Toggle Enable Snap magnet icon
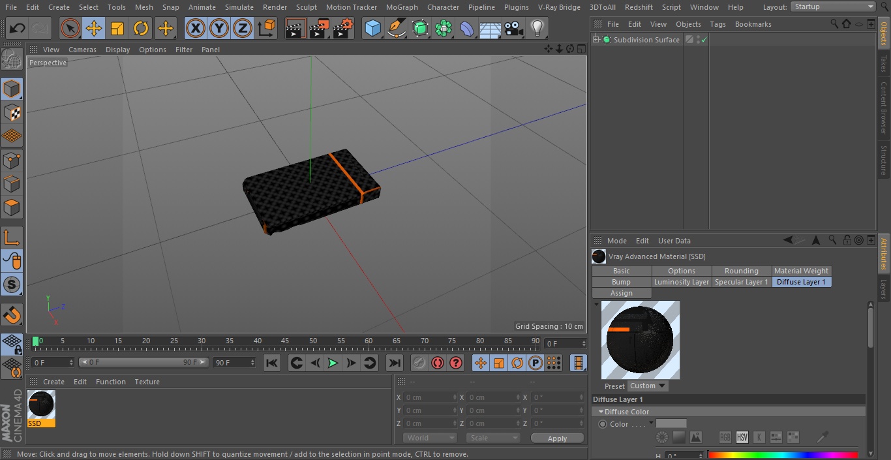The height and width of the screenshot is (460, 891). pos(12,315)
